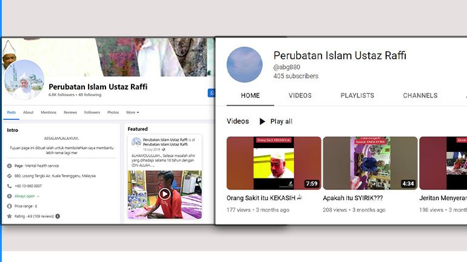Click the featured post author name link
Viewport: 467px width, 262px height.
click(165, 140)
